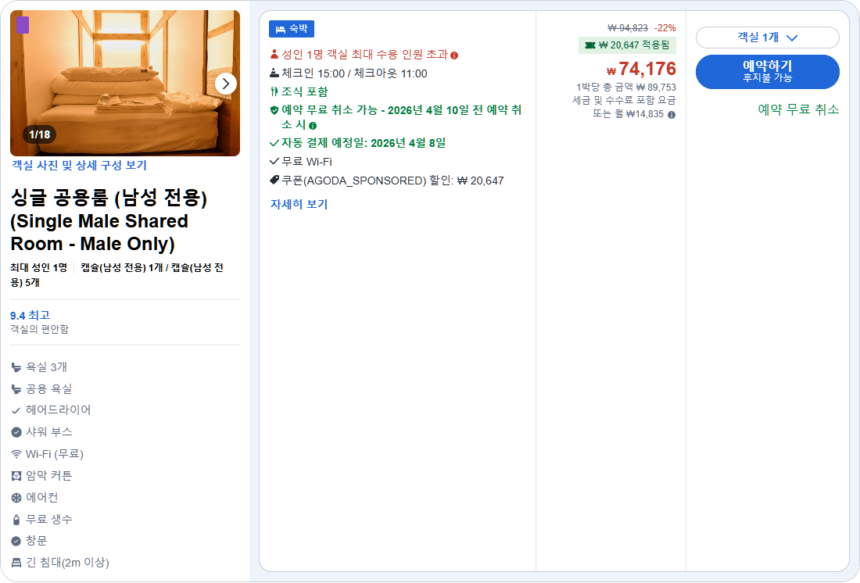Open 객실 사진 및 상세 구성 보기 link
The width and height of the screenshot is (860, 583).
84,165
